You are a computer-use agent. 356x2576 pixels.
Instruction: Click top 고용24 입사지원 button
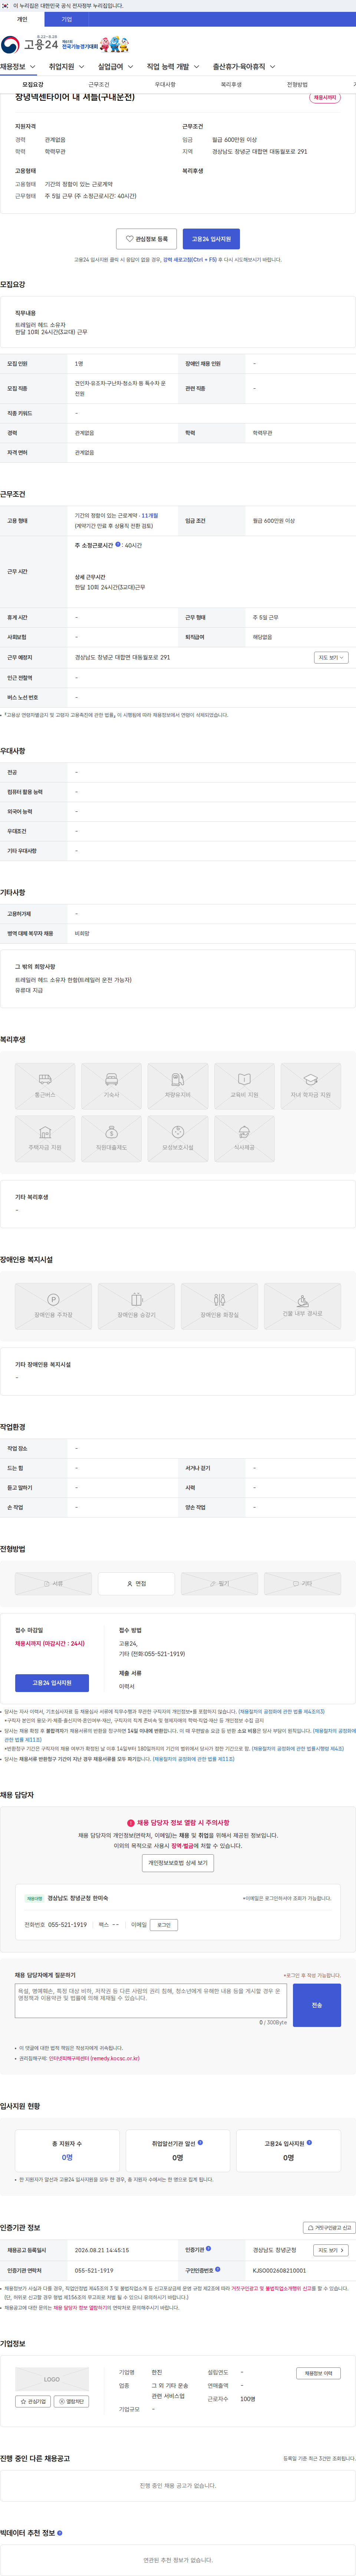(211, 239)
